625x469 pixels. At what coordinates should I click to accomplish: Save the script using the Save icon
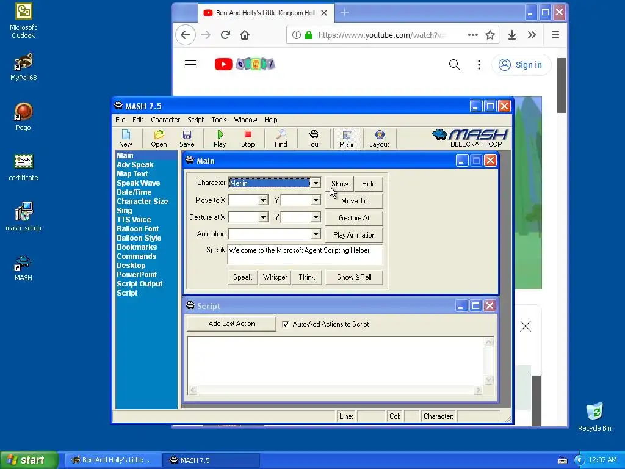[x=187, y=139]
